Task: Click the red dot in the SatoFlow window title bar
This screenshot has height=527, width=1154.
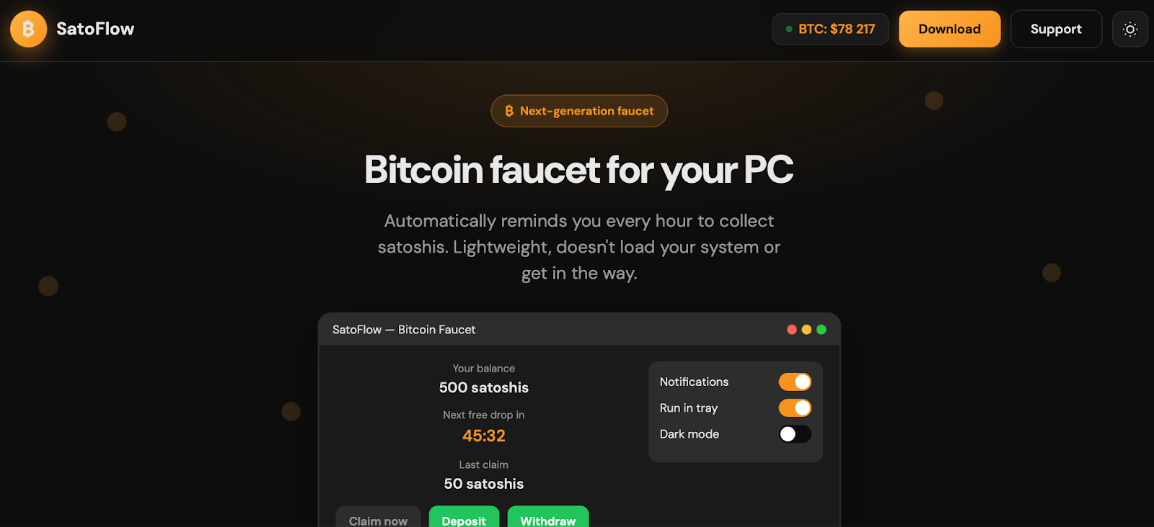Action: (792, 330)
